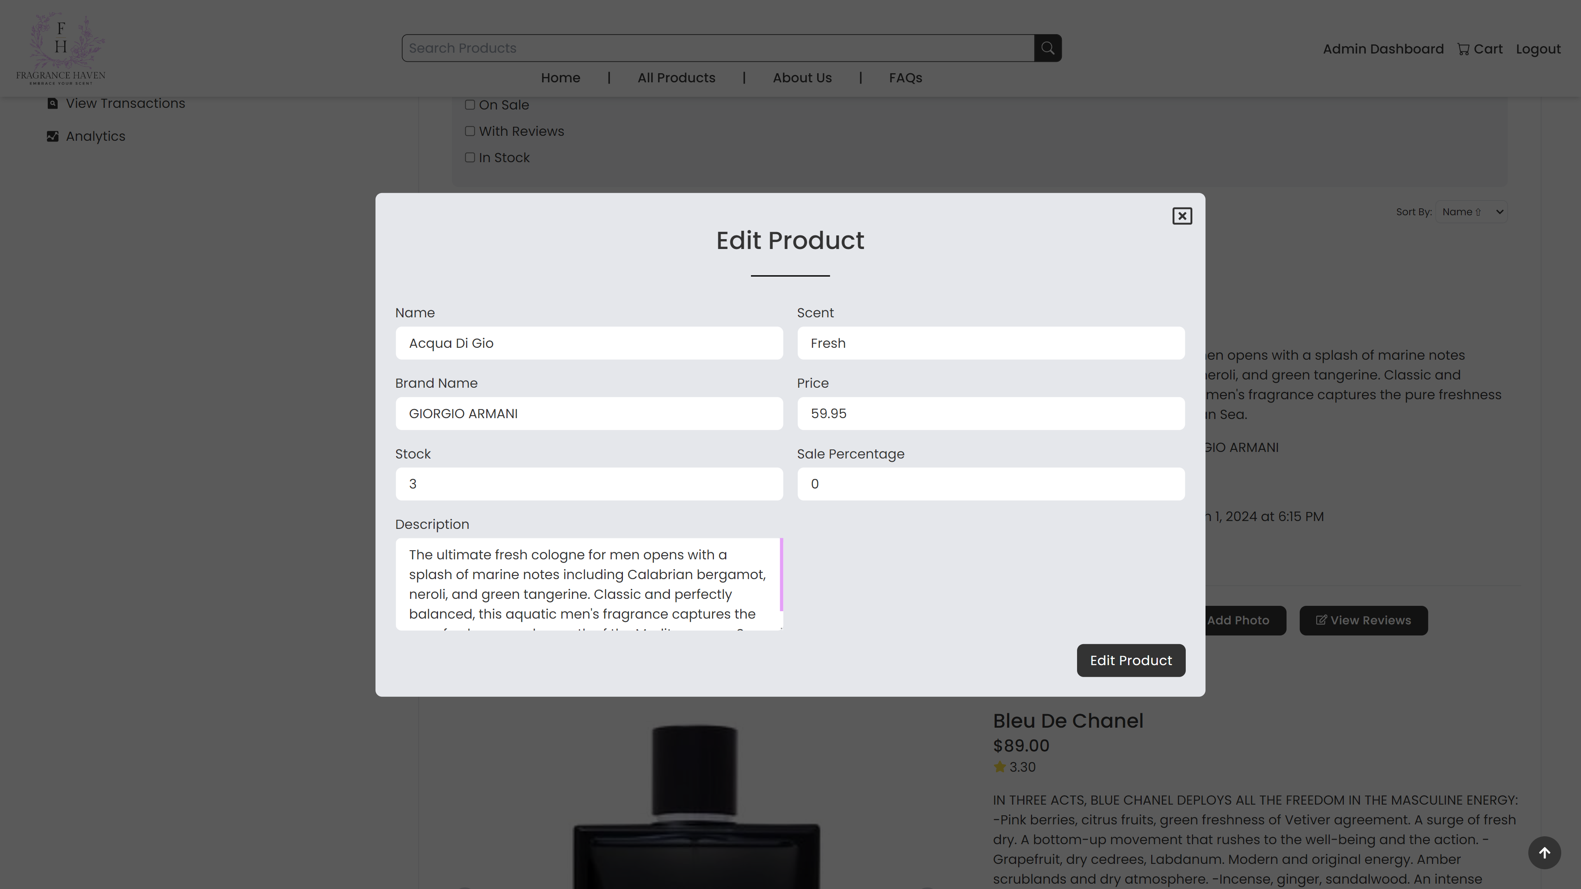
Task: Click the Stock input field
Action: click(x=589, y=484)
